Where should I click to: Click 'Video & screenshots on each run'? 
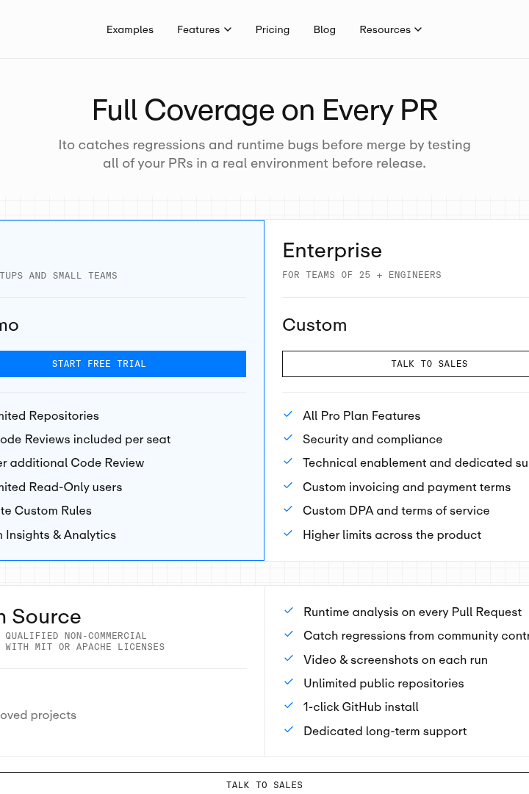[x=395, y=659]
